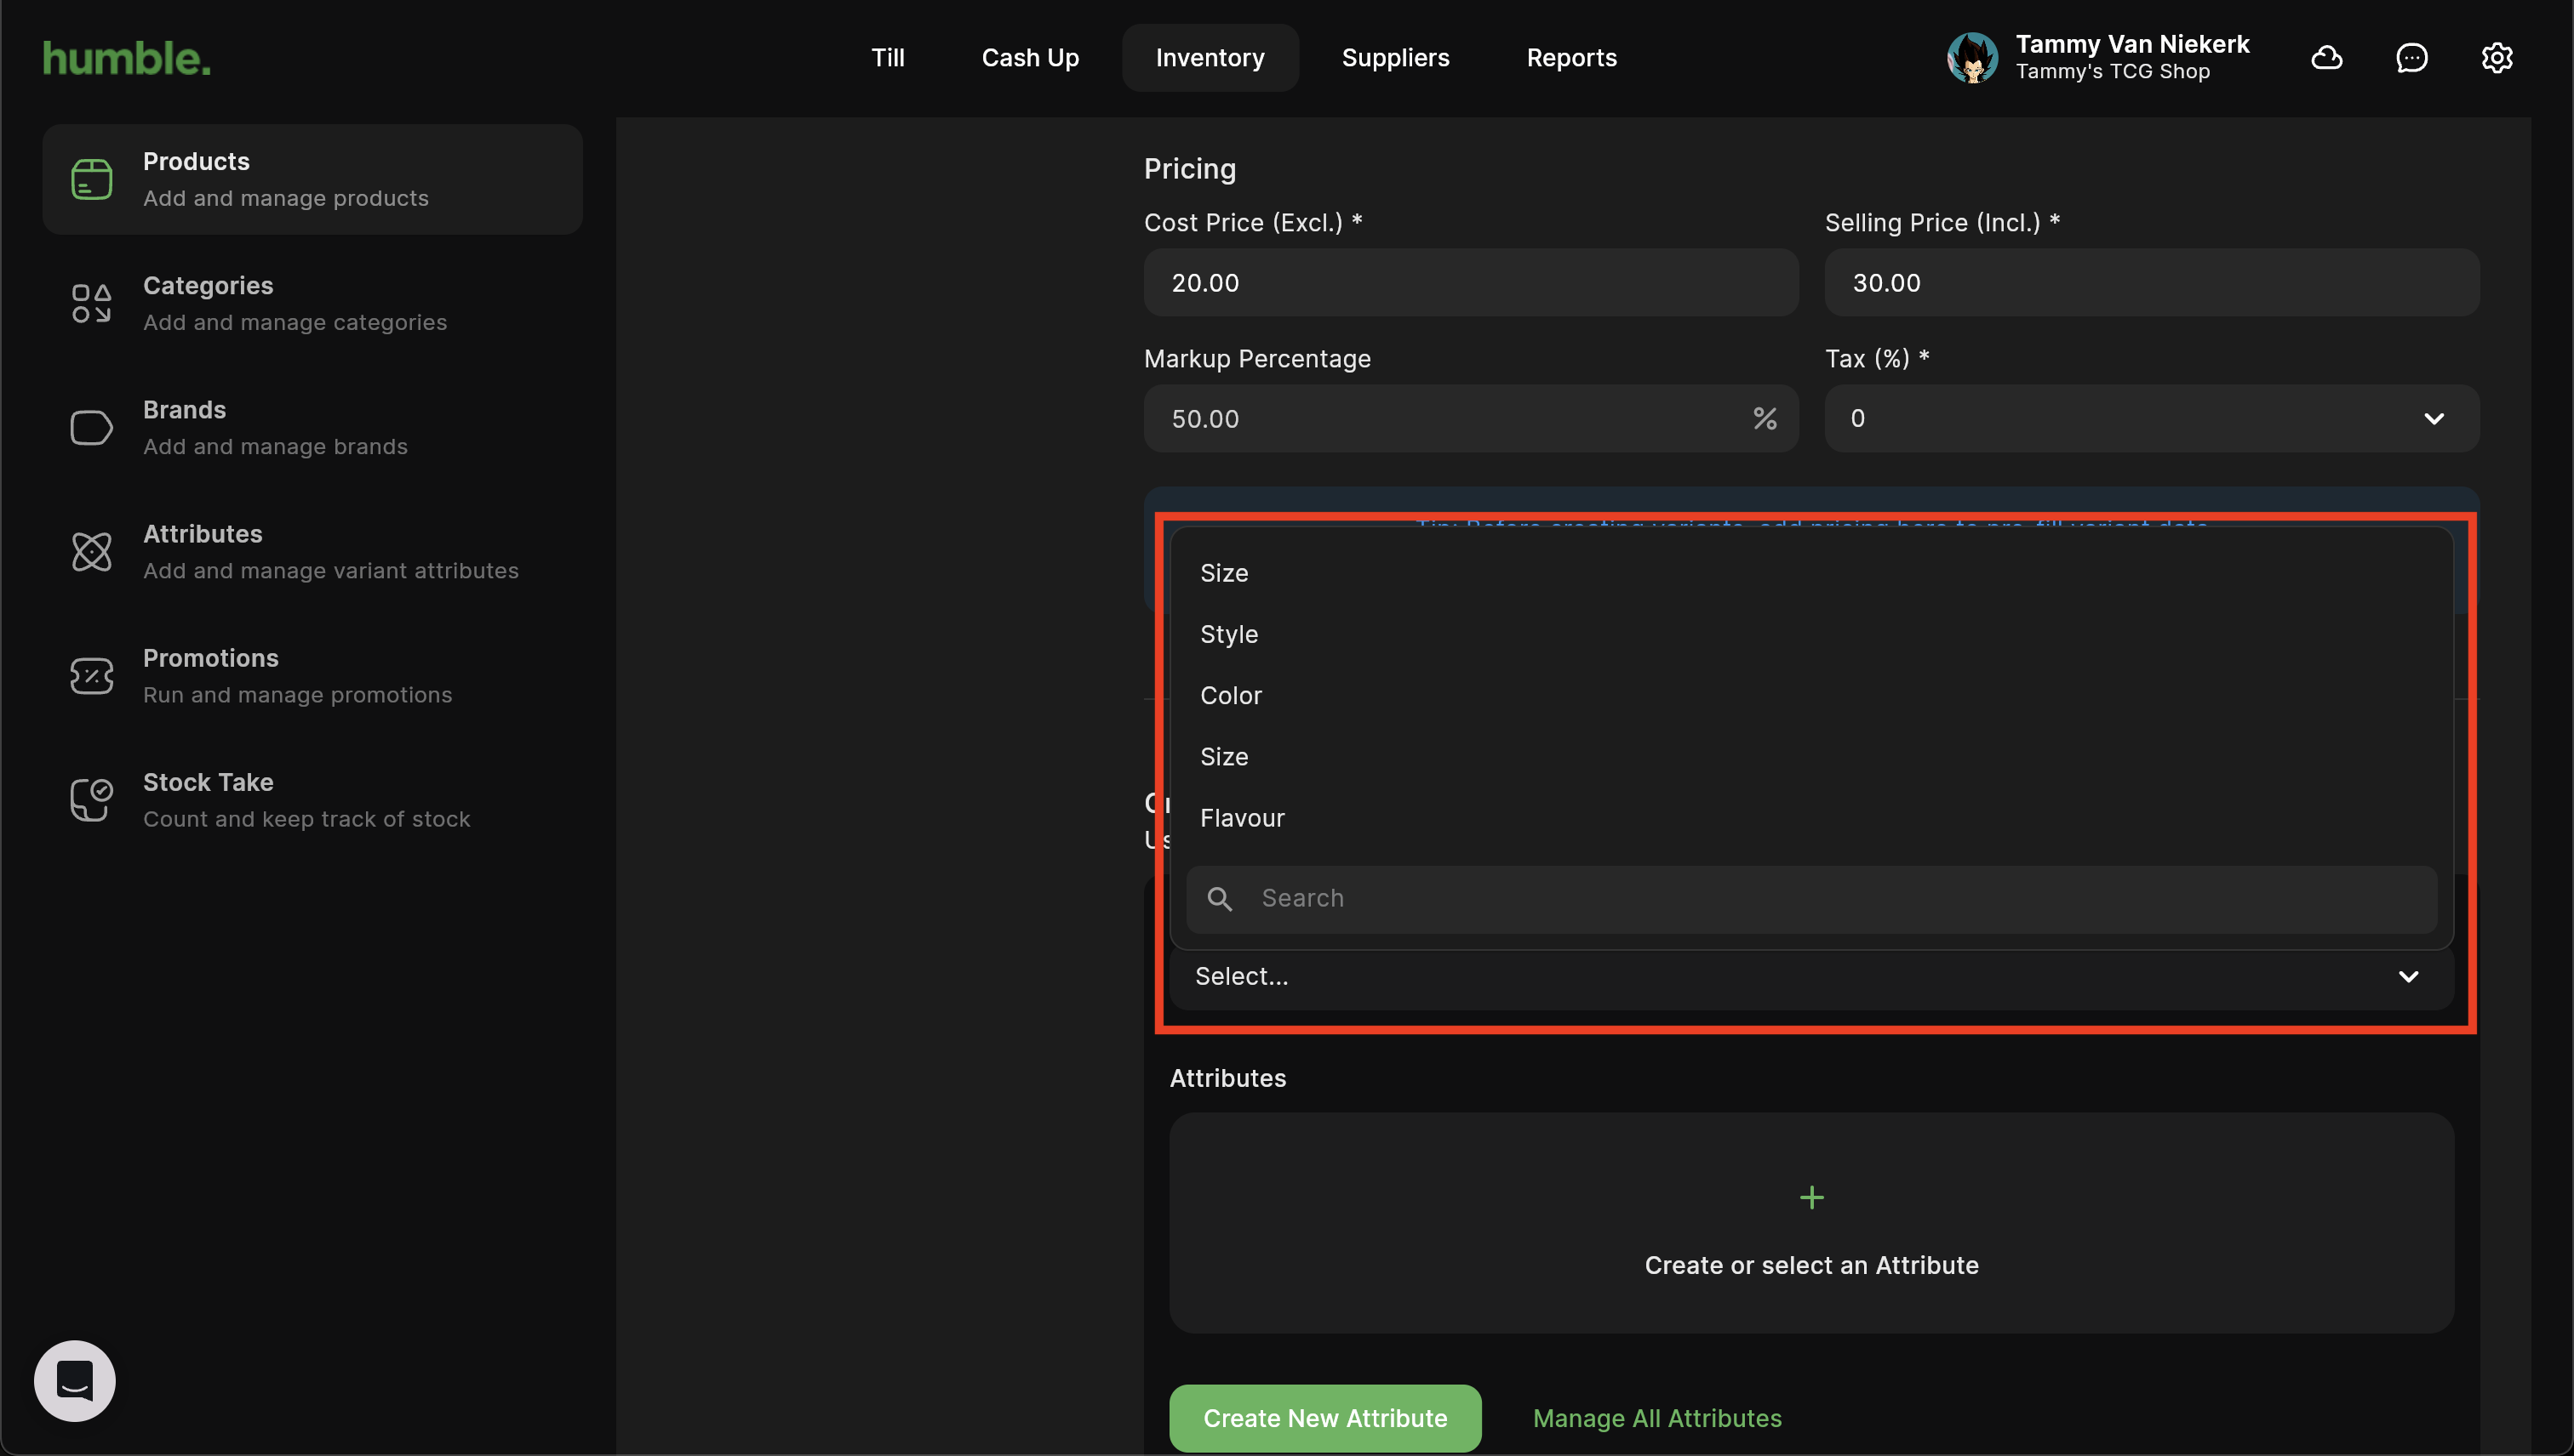The image size is (2574, 1456).
Task: Open the Promotions ticket icon
Action: [91, 676]
